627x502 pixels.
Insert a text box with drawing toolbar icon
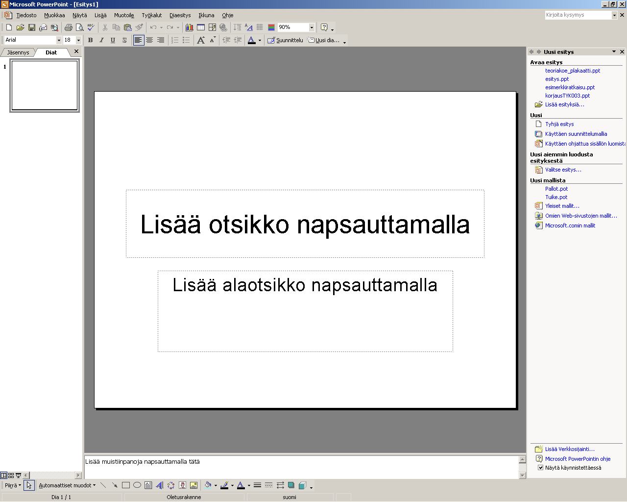coord(148,485)
